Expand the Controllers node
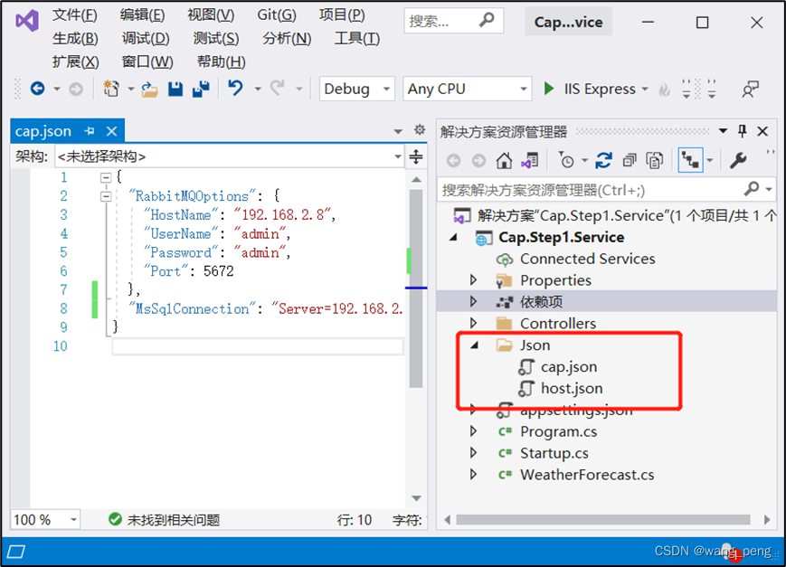 (x=473, y=322)
